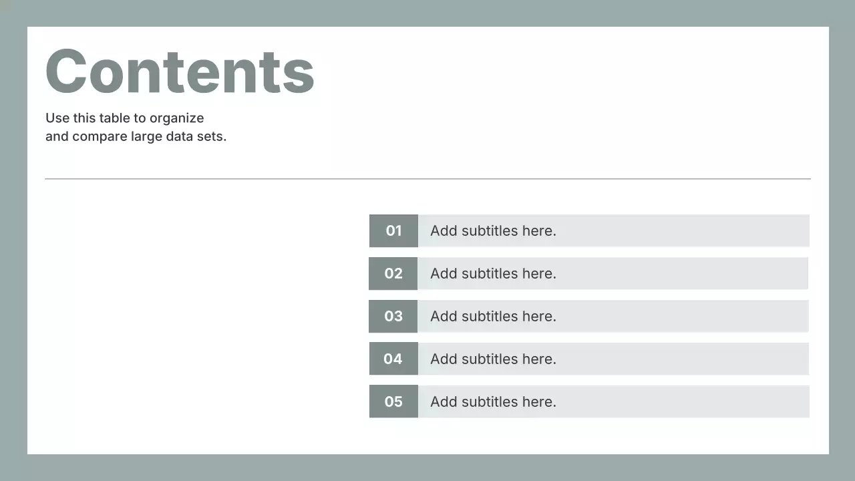Click the 05 number box
The width and height of the screenshot is (855, 481).
pyautogui.click(x=393, y=402)
